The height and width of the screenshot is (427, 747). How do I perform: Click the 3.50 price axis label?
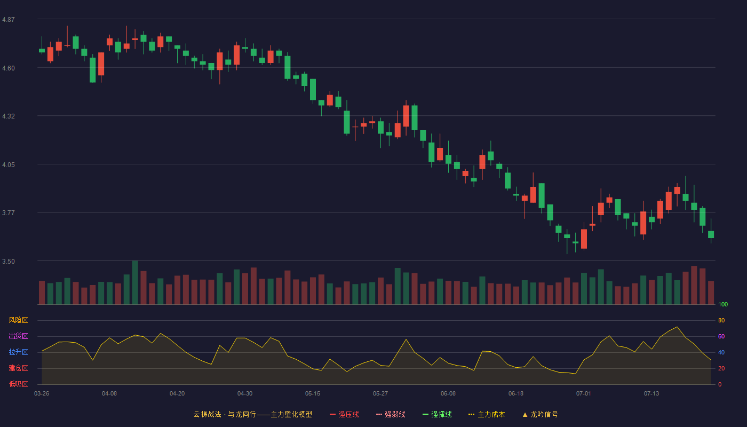[9, 261]
